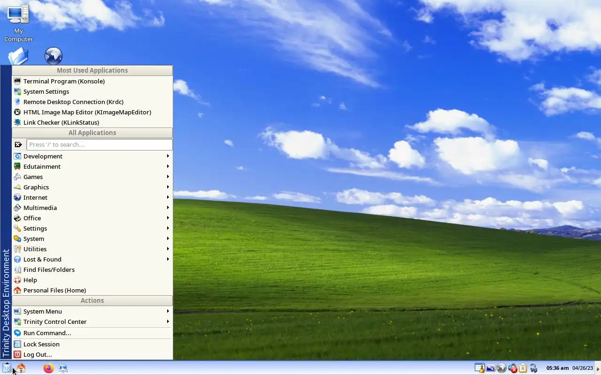Close the TDE menu via its taskbar button
The image size is (601, 375).
click(x=7, y=368)
